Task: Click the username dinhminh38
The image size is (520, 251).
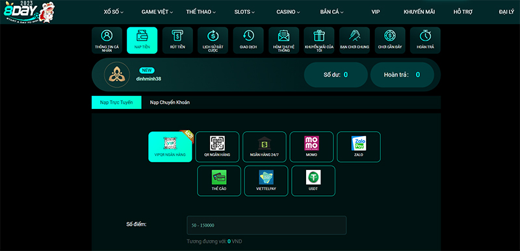Action: click(149, 78)
